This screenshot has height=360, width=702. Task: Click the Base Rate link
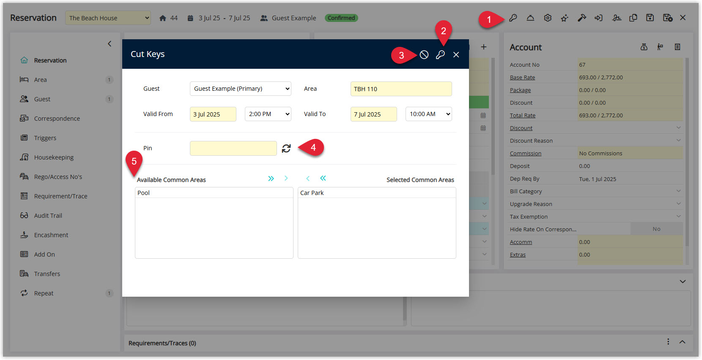point(522,77)
